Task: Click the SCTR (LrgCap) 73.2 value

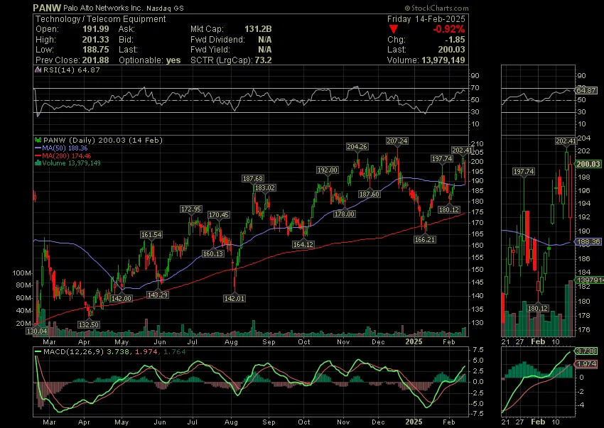Action: point(263,60)
